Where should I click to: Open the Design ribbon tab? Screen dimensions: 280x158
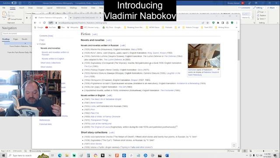[x=40, y=8]
